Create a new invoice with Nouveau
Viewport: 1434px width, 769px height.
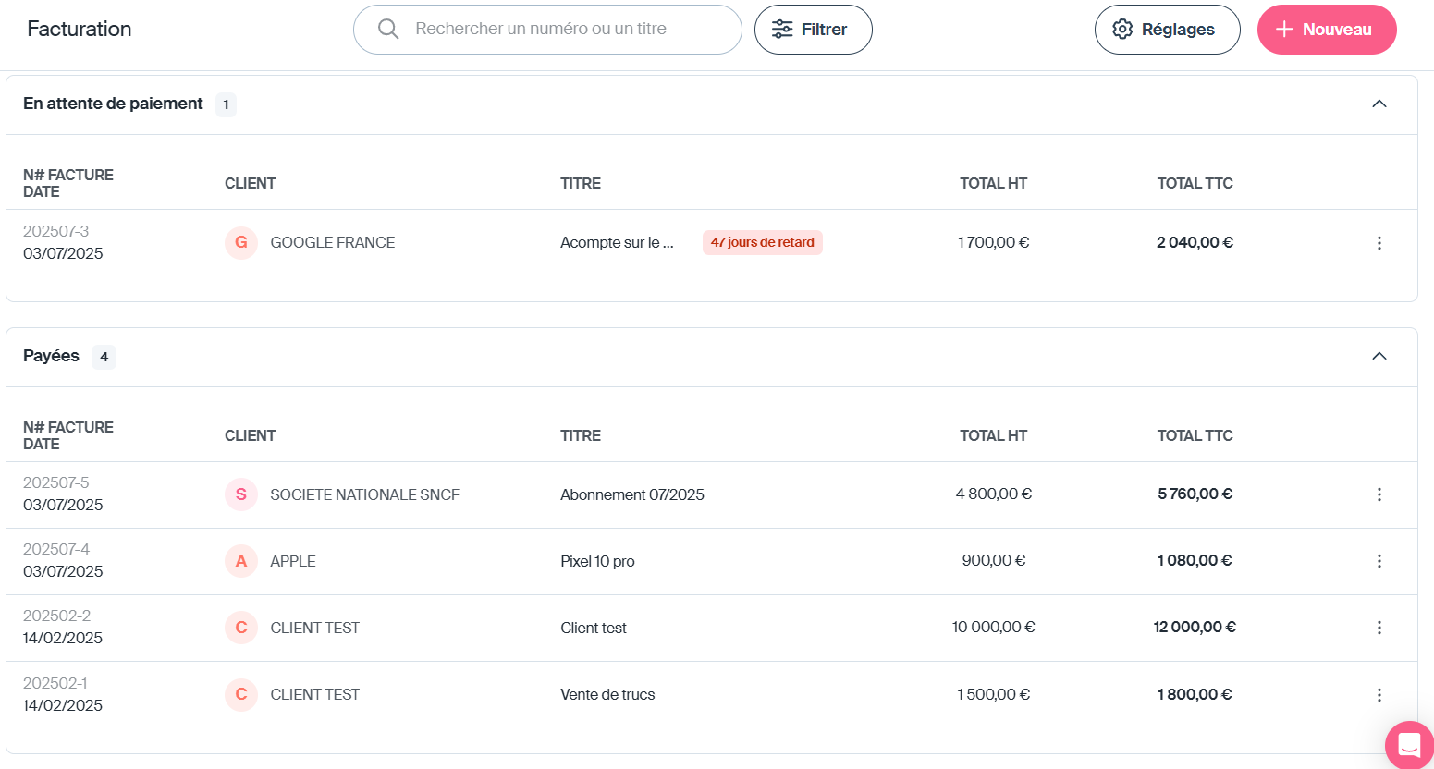(1326, 30)
